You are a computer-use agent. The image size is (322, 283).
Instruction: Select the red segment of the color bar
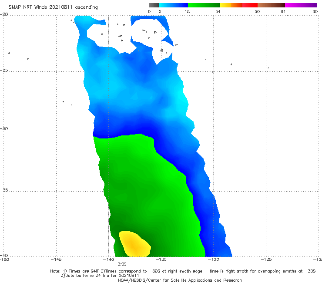[250, 5]
